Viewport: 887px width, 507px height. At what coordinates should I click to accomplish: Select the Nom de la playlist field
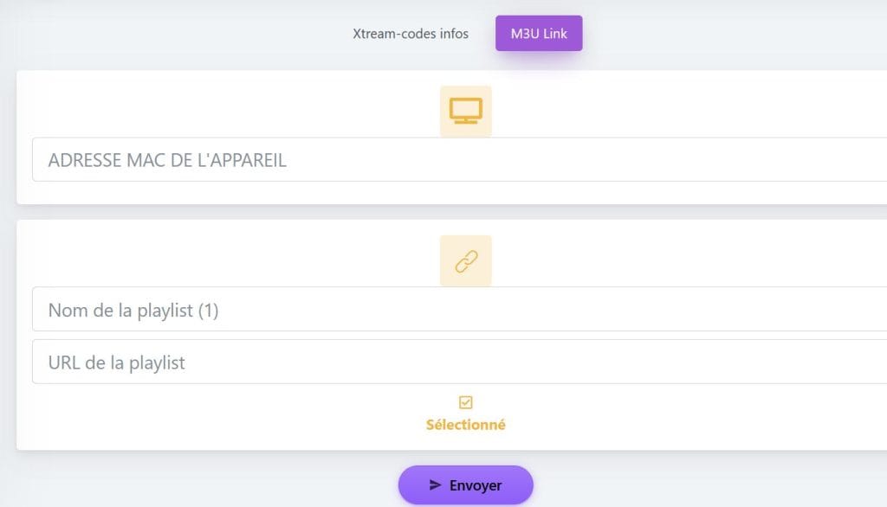[260, 309]
